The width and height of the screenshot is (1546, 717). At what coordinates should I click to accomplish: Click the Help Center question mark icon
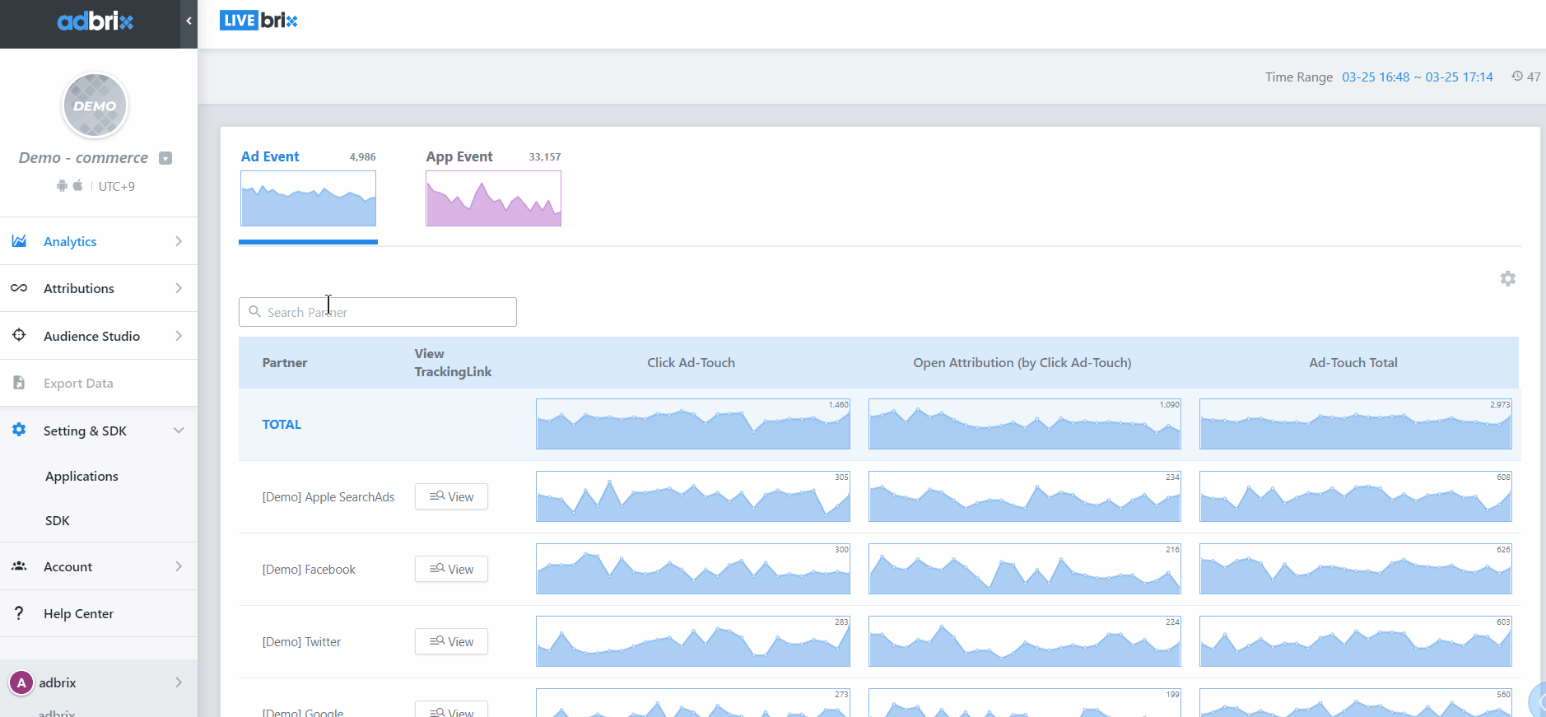click(19, 613)
